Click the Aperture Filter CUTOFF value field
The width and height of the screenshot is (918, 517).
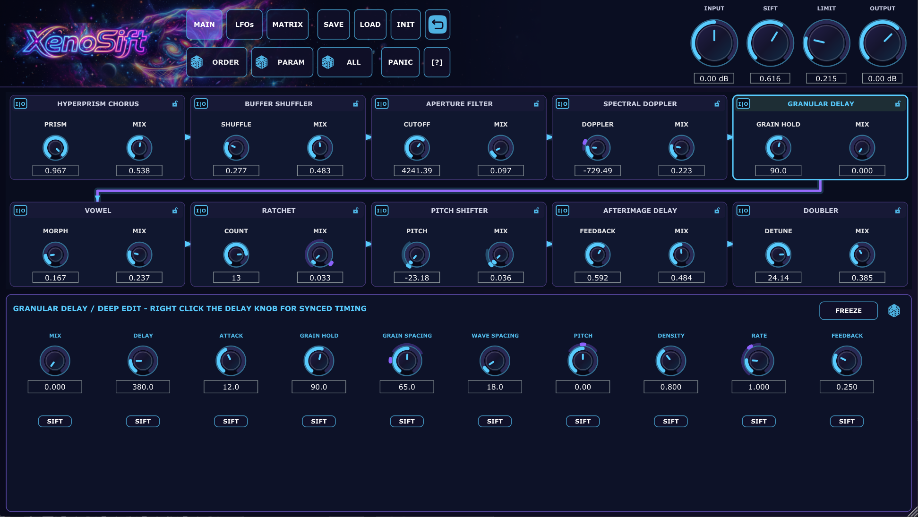click(x=417, y=170)
